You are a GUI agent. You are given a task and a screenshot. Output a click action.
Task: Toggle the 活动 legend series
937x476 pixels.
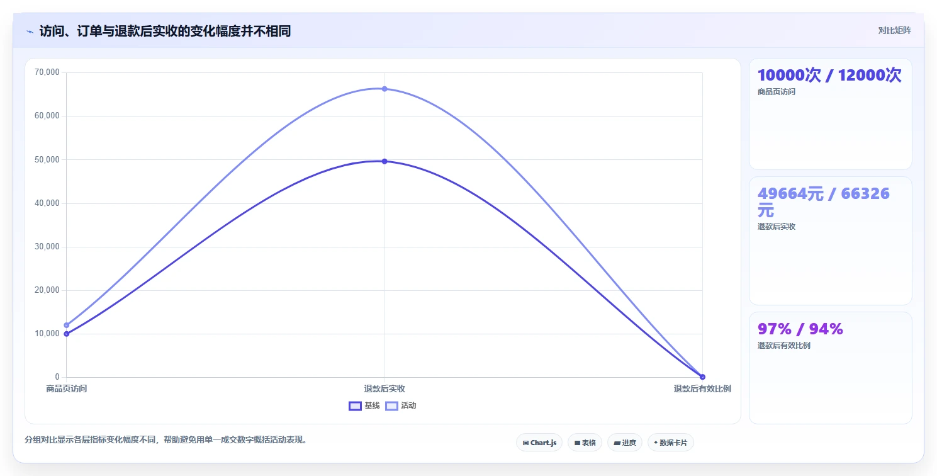tap(401, 405)
